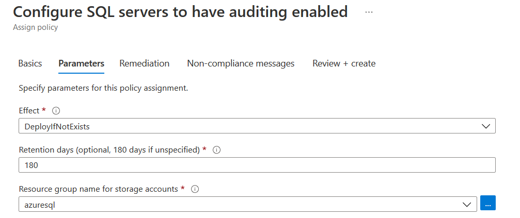The height and width of the screenshot is (218, 520).
Task: Open the more options ellipsis beside the title
Action: pos(369,12)
